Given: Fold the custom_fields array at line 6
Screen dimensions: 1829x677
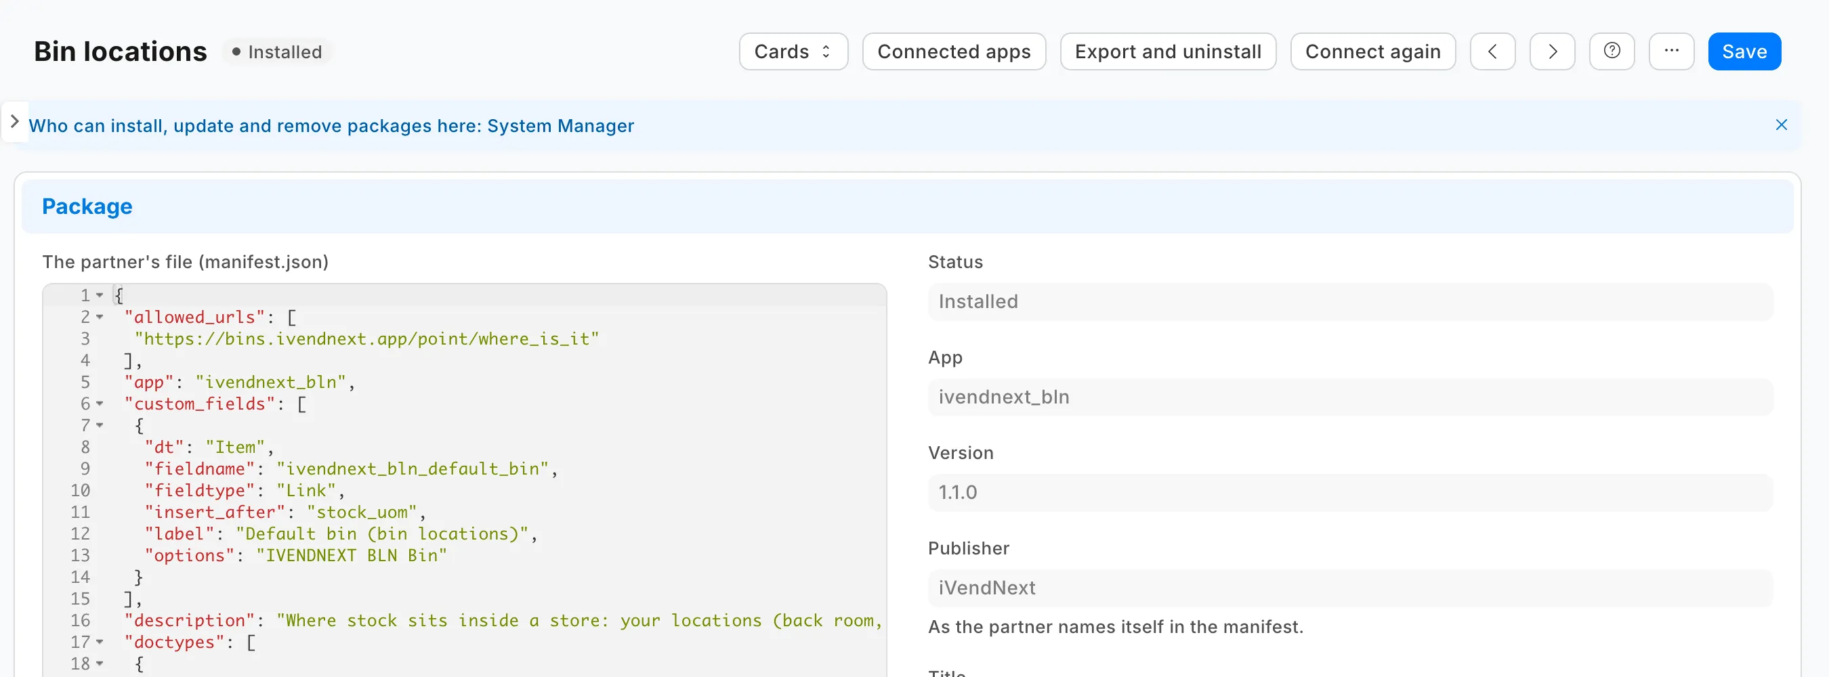Looking at the screenshot, I should click(x=100, y=403).
